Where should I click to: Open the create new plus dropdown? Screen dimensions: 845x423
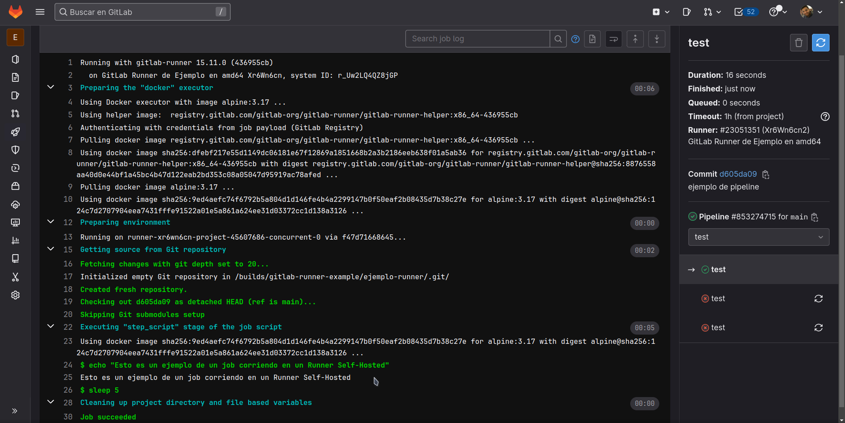pyautogui.click(x=661, y=12)
